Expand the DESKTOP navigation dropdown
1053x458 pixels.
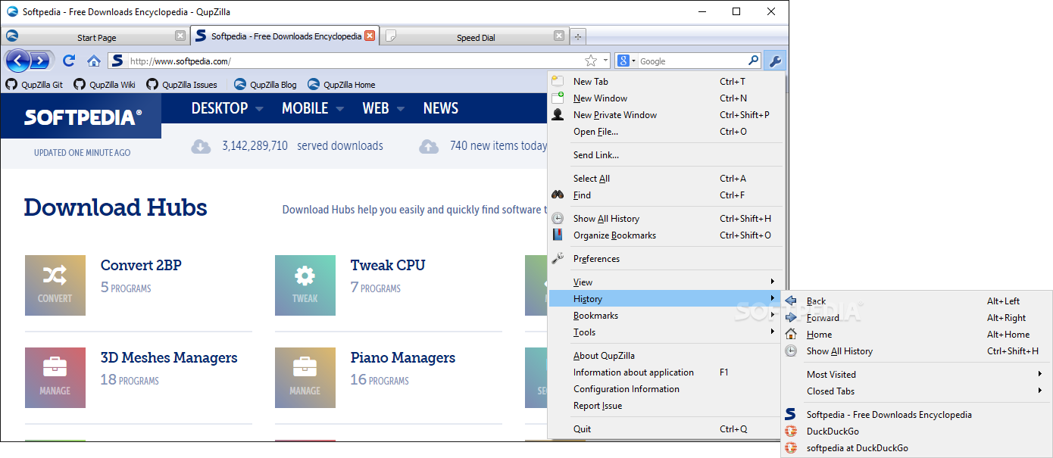click(259, 109)
